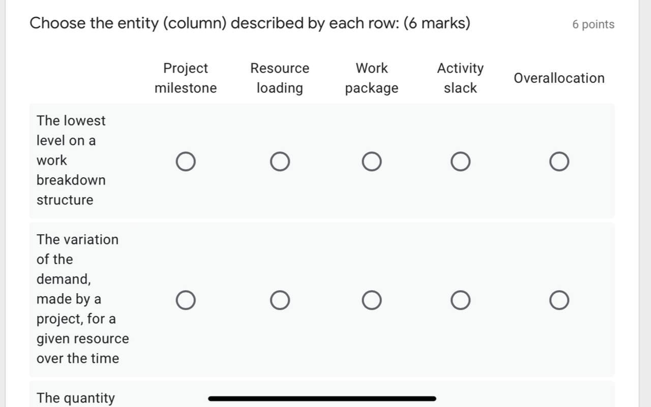Screen dimensions: 651x407
Task: Select Resource loading for the demand variation row
Action: click(279, 300)
